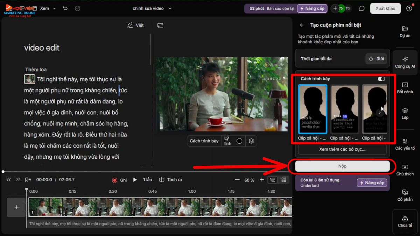This screenshot has height=236, width=420.
Task: Click the 'video edit' composition title
Action: 42,48
